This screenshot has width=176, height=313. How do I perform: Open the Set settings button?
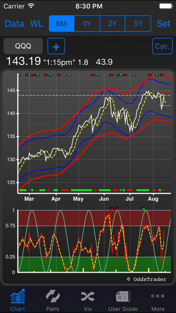[x=163, y=23]
